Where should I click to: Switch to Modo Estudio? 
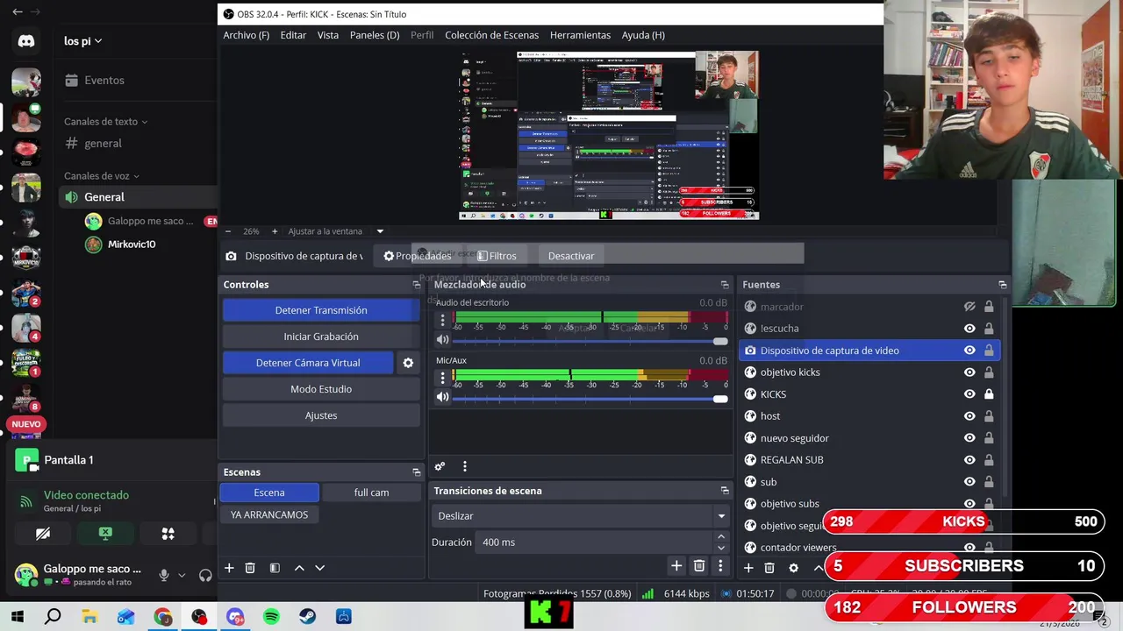point(321,389)
